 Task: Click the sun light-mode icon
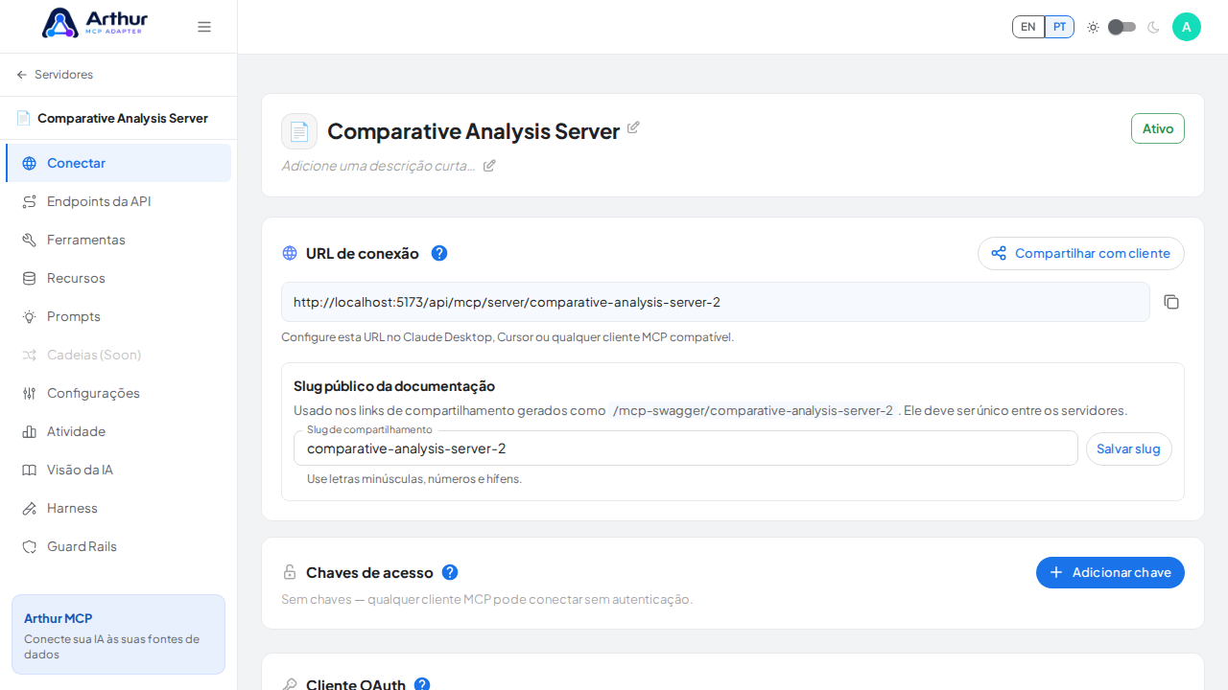pos(1093,27)
